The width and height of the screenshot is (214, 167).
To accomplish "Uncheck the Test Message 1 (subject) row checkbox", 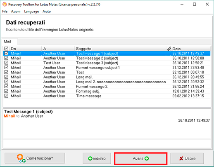I will coord(6,53).
